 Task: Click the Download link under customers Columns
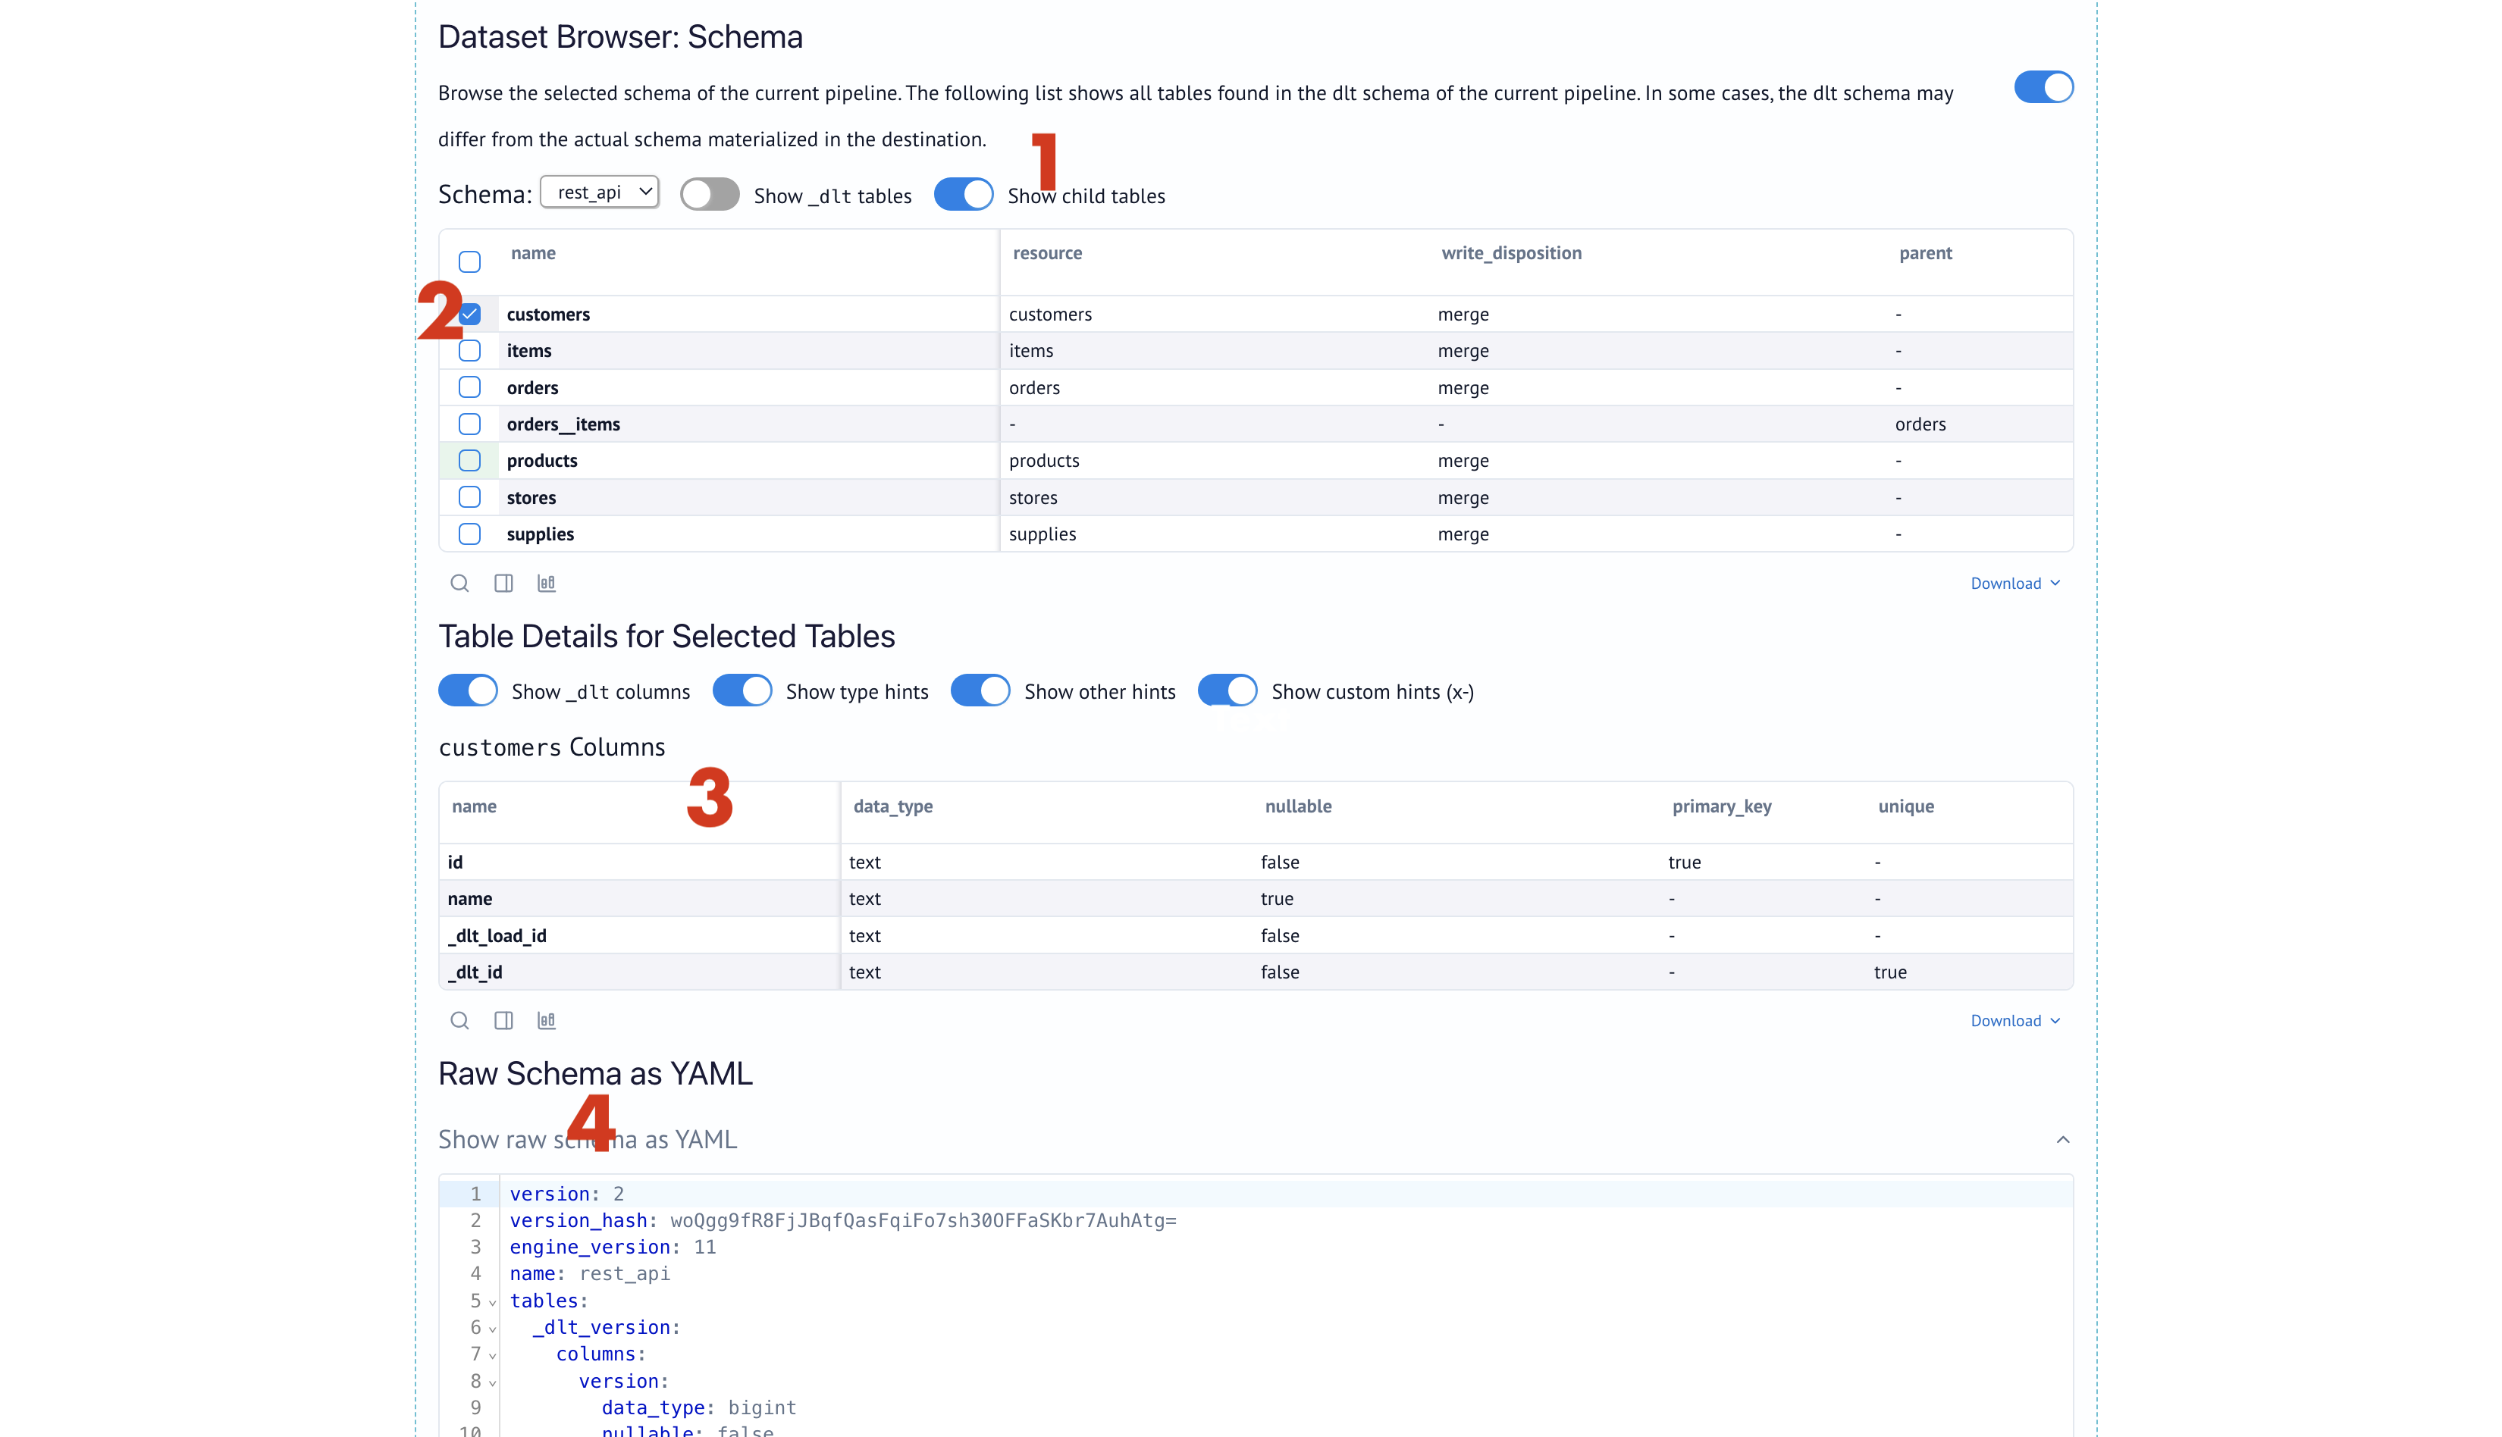pos(2014,1019)
